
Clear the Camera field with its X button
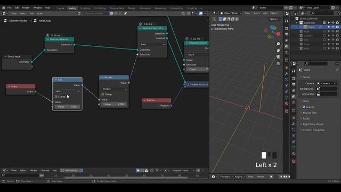[x=335, y=83]
